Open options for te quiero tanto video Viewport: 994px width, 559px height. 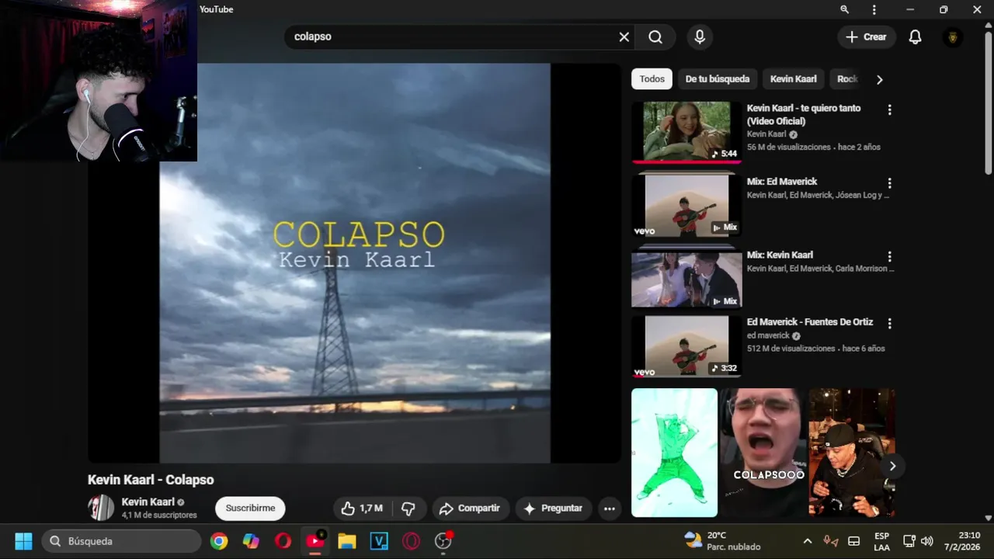[x=889, y=110]
